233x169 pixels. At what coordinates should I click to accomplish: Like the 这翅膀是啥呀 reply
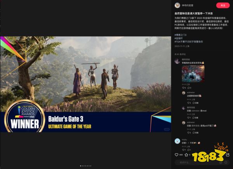click(x=189, y=103)
